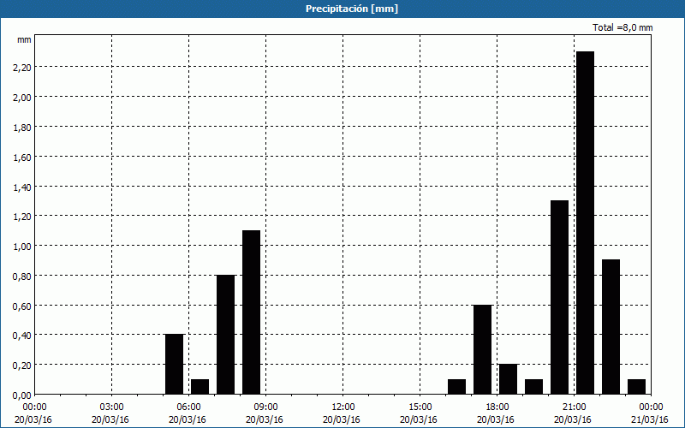This screenshot has height=428, width=685.
Task: Select the 2,00 y-axis value
Action: pos(22,97)
